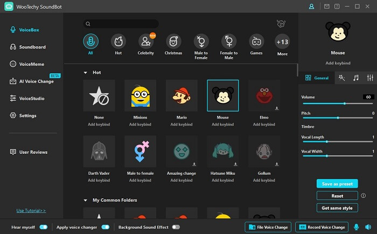377x234 pixels.
Task: Open the Soundboard section
Action: tap(27, 47)
